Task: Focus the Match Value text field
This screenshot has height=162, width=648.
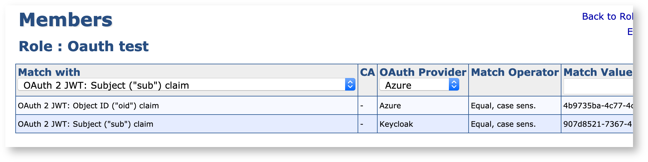Action: tap(598, 86)
